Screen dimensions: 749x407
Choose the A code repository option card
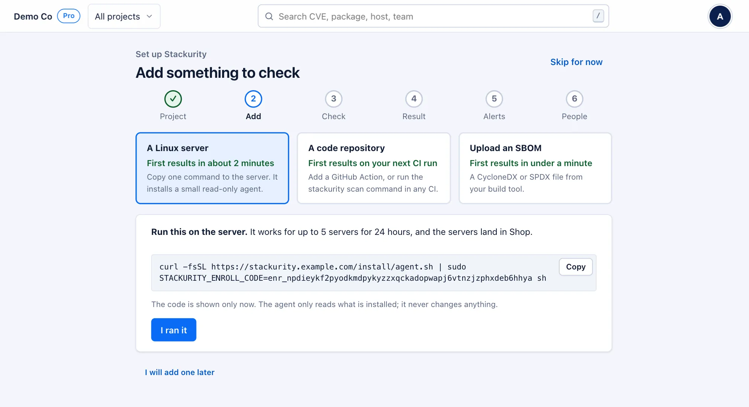click(x=374, y=168)
